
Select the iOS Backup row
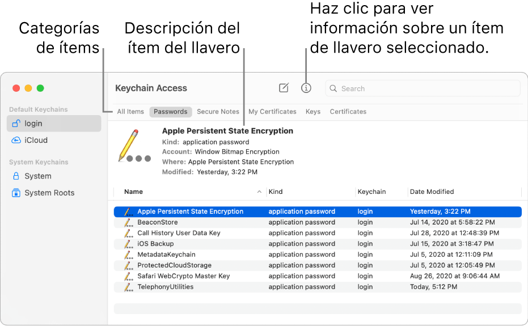point(318,244)
